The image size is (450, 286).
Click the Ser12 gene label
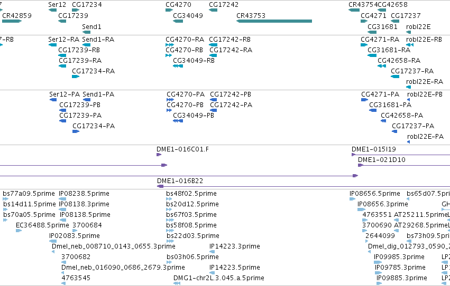pyautogui.click(x=57, y=5)
